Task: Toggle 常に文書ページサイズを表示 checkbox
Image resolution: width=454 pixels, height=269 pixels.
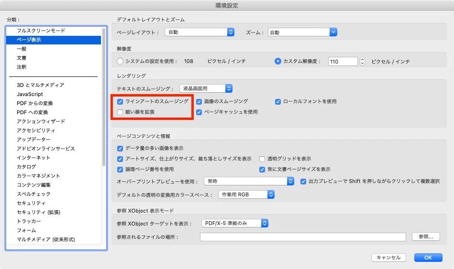Action: [262, 170]
